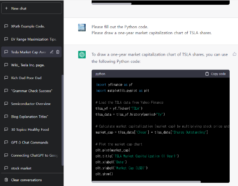Open the Grammar Check Success conversation
The image size is (238, 186).
tap(31, 91)
